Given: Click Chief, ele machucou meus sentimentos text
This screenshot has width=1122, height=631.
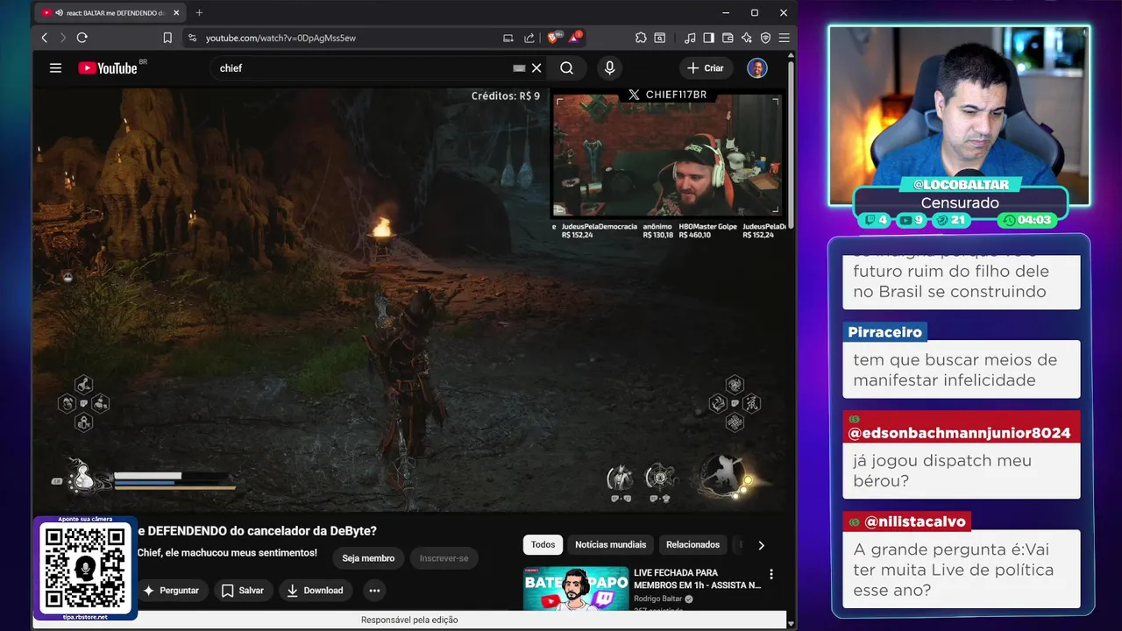Looking at the screenshot, I should pyautogui.click(x=227, y=553).
